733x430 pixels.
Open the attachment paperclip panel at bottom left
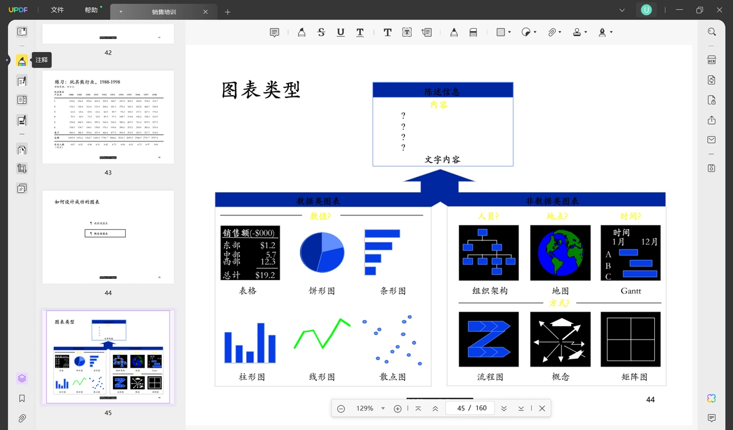click(x=22, y=418)
